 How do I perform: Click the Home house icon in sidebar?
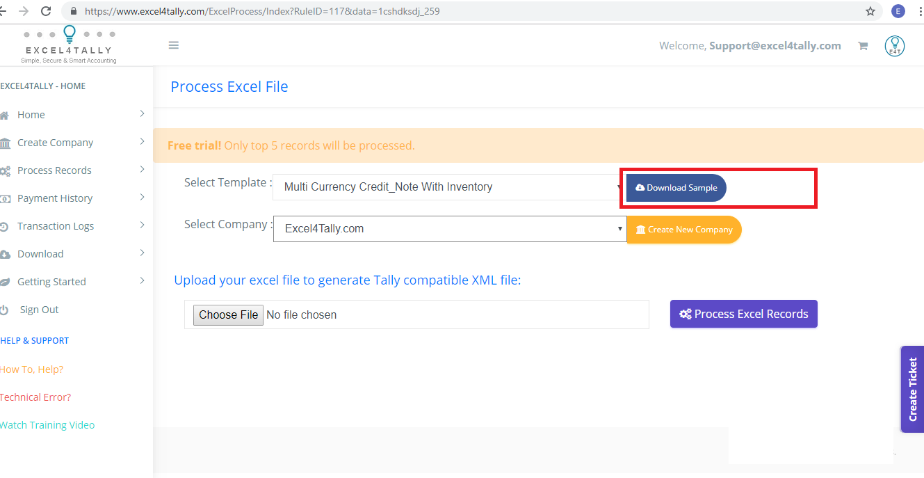coord(5,115)
